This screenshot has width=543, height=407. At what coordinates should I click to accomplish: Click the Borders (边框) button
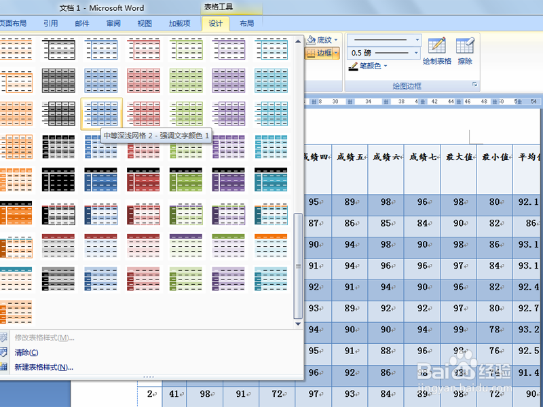tap(319, 53)
